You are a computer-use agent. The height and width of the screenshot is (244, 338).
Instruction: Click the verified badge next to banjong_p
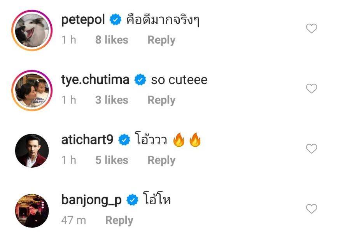point(133,200)
